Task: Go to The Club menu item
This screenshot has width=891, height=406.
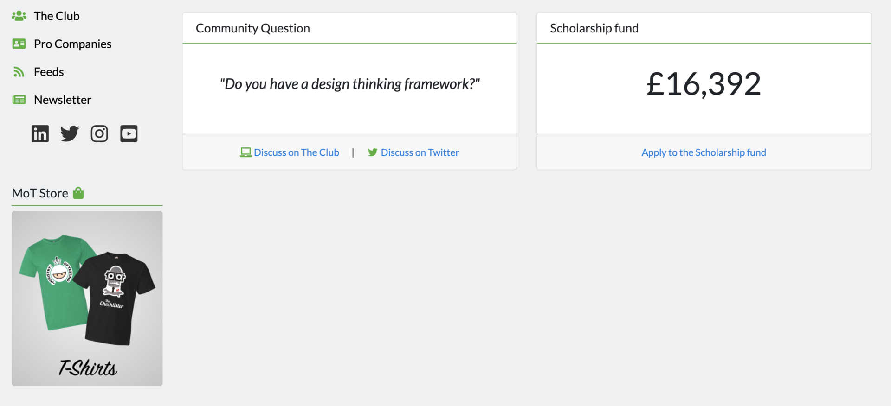Action: click(x=57, y=16)
